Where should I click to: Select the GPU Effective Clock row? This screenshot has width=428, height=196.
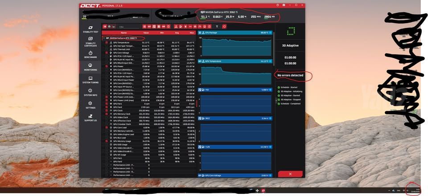click(149, 121)
